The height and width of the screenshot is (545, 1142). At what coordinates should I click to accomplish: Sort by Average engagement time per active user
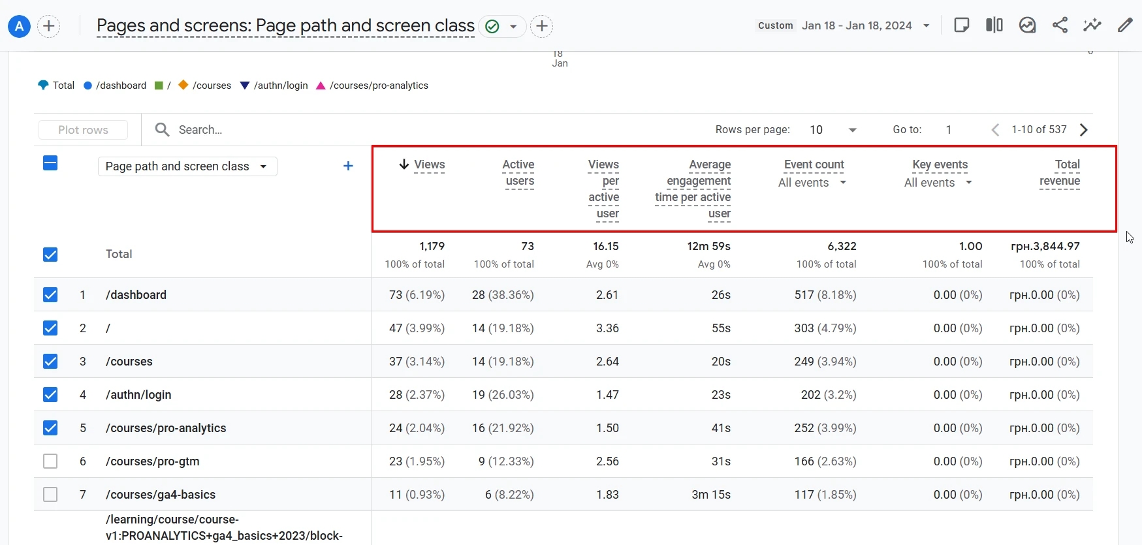693,189
